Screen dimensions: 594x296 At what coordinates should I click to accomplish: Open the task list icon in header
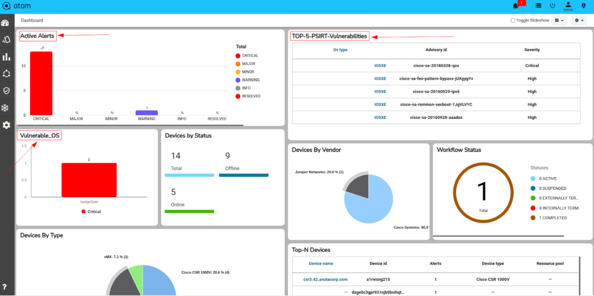(538, 6)
